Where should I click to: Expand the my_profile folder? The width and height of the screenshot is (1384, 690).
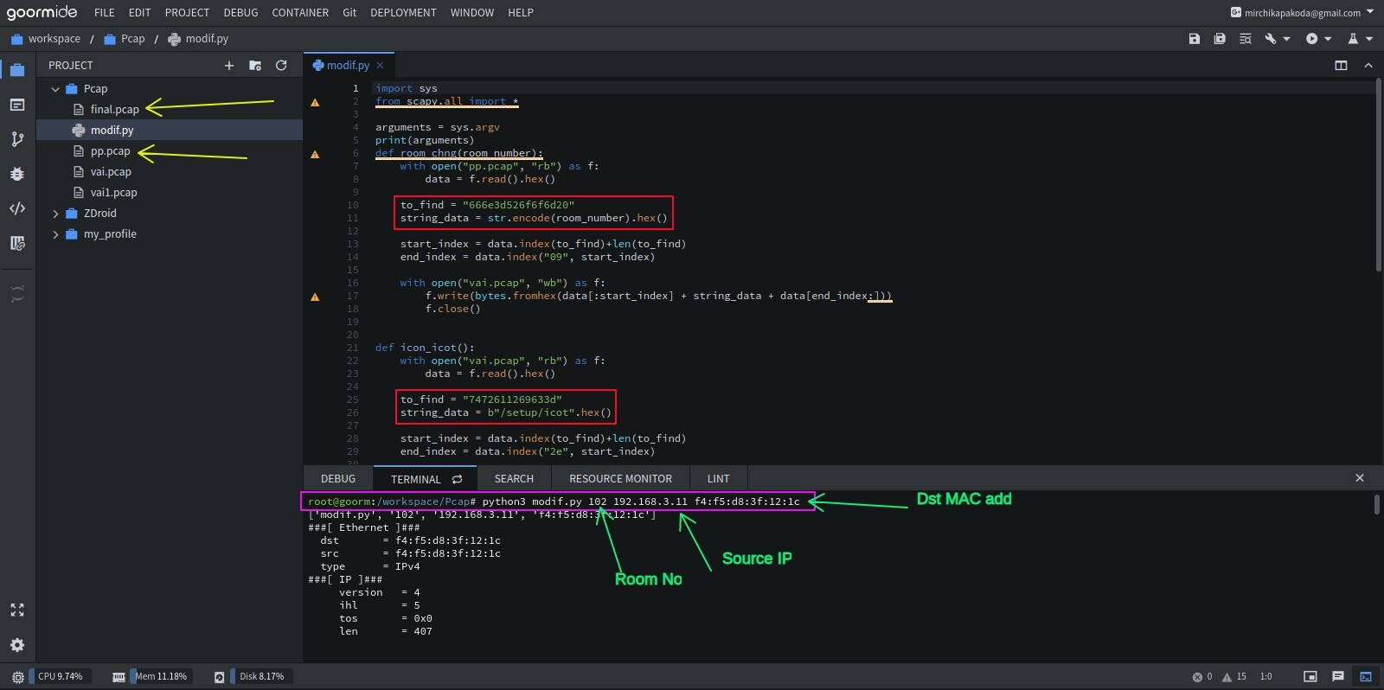click(55, 234)
